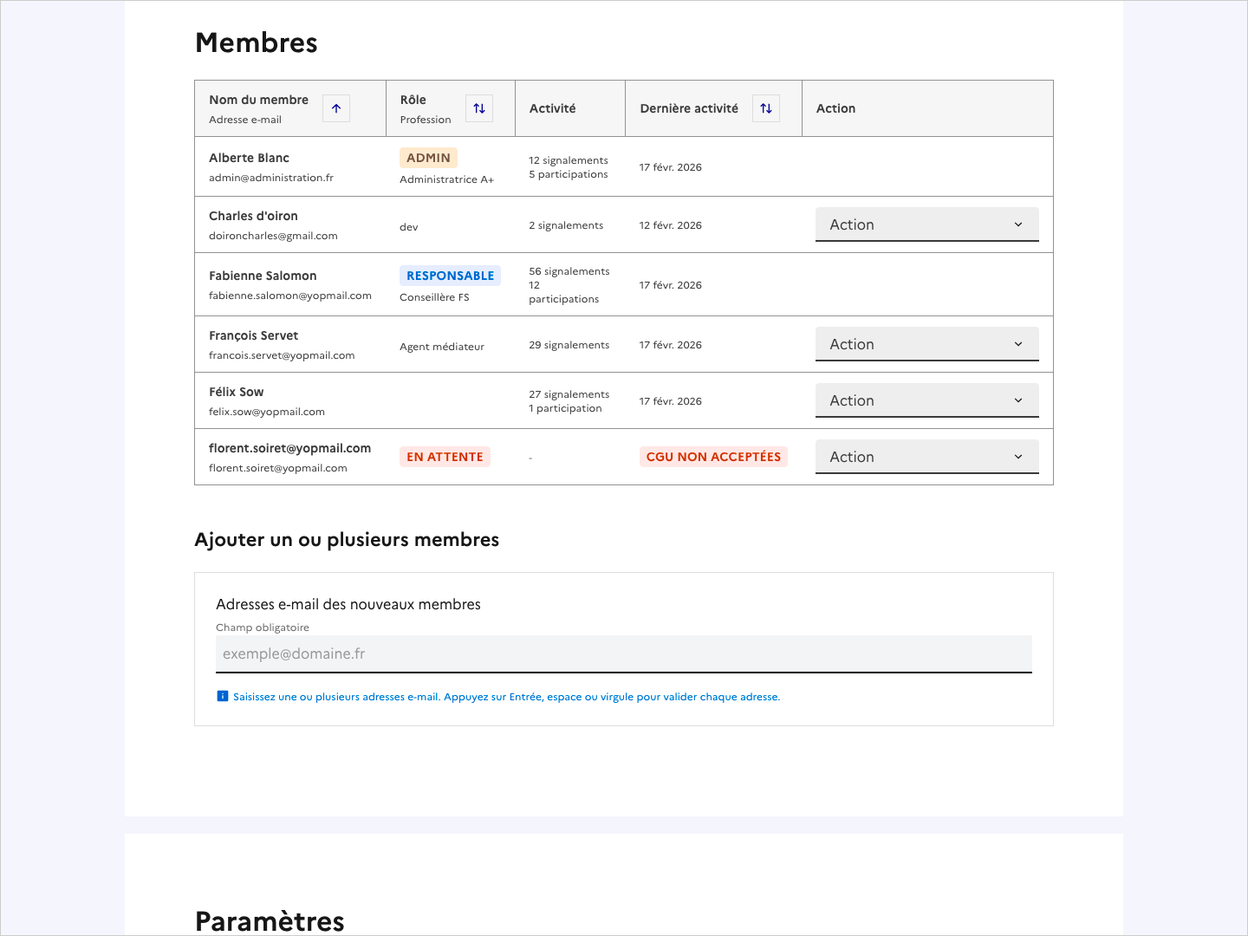
Task: Click the blue info icon below email field
Action: coord(223,696)
